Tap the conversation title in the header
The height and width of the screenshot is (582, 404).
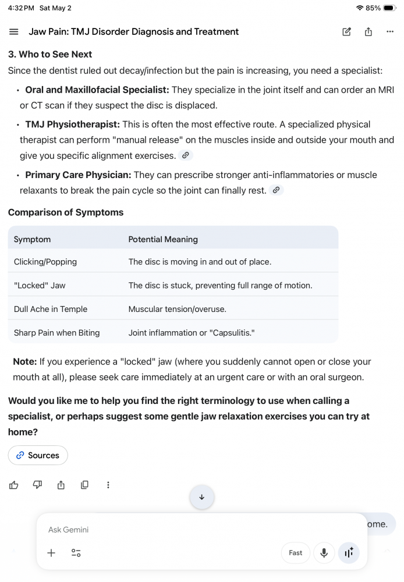pyautogui.click(x=134, y=32)
